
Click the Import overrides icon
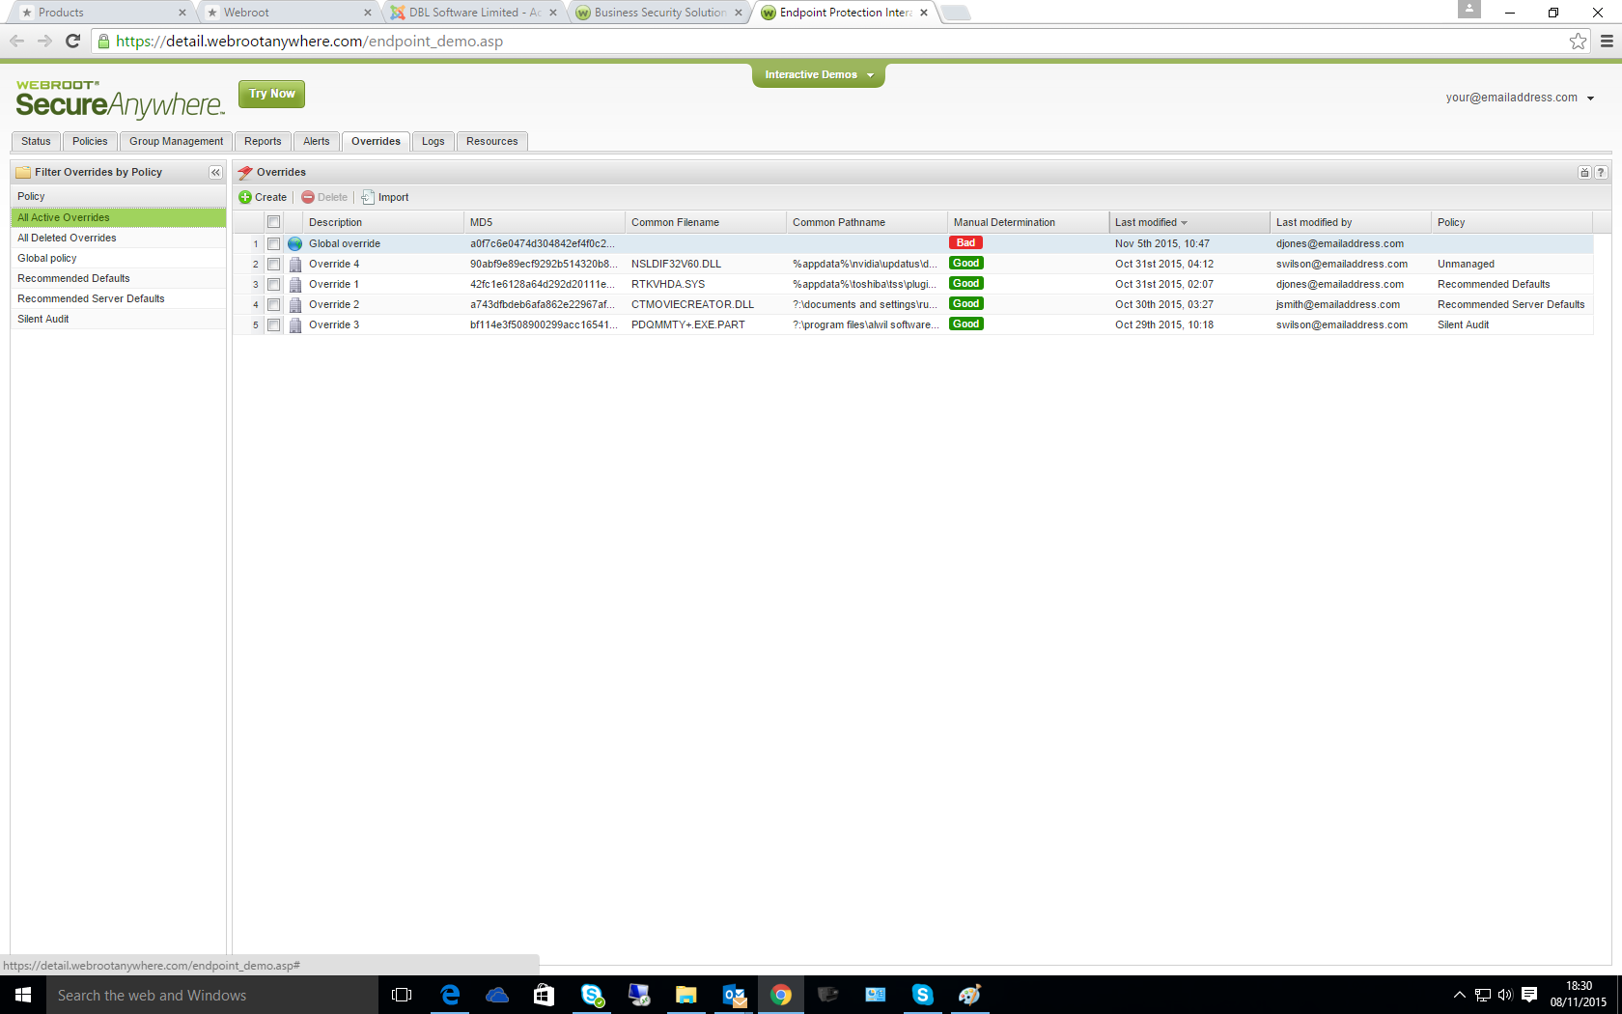pyautogui.click(x=368, y=197)
